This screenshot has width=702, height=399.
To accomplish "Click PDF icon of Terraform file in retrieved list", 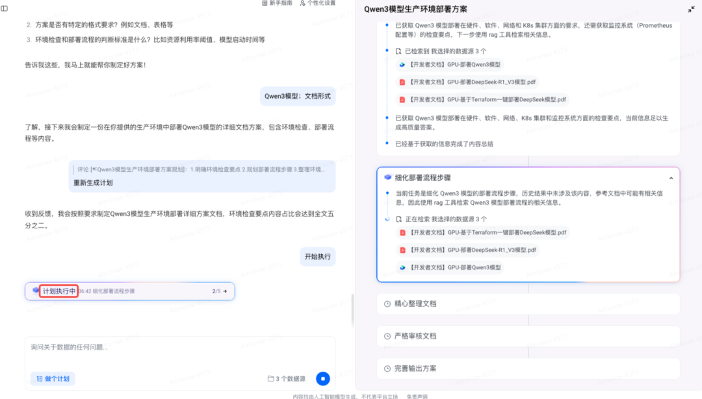I will (402, 99).
